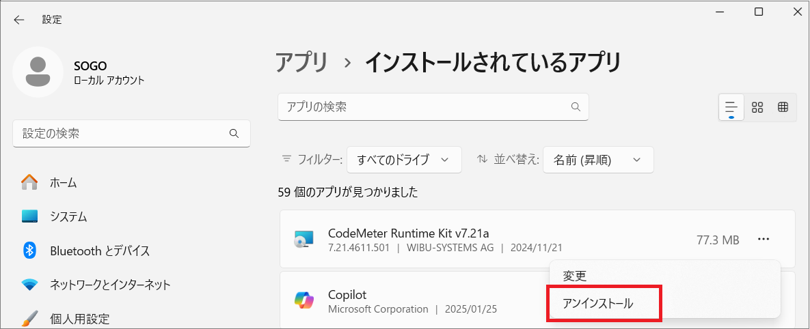Click the magnifier in settings search box
Viewport: 810px width, 329px height.
click(x=234, y=134)
